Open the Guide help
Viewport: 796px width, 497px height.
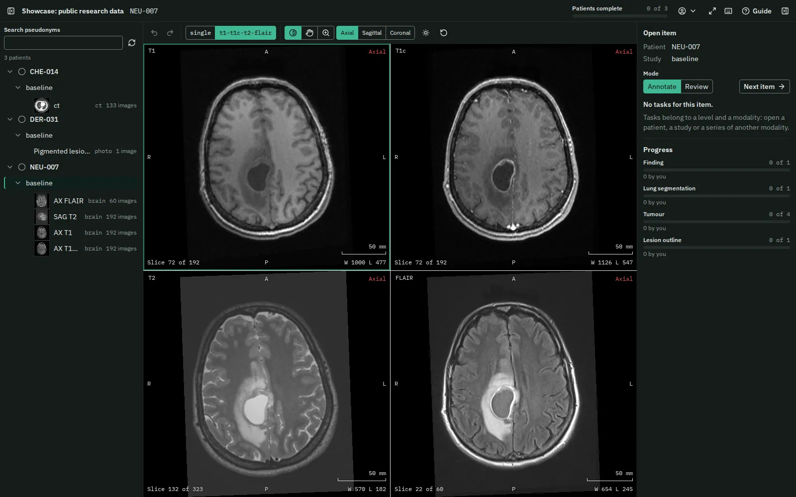pyautogui.click(x=757, y=11)
